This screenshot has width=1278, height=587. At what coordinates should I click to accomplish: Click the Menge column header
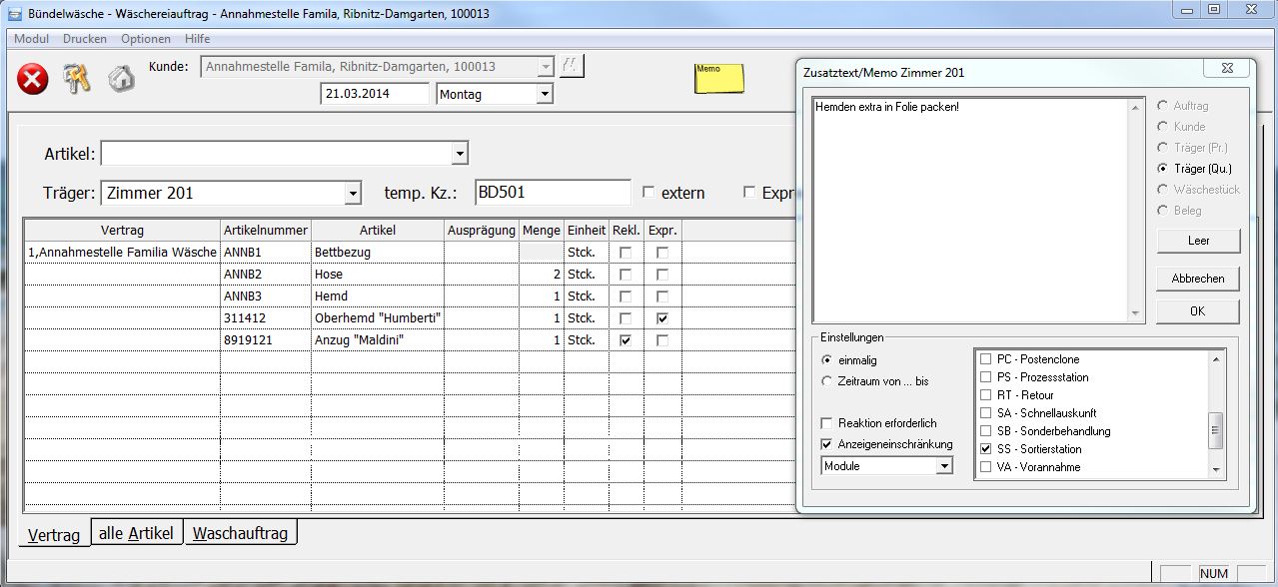coord(542,231)
